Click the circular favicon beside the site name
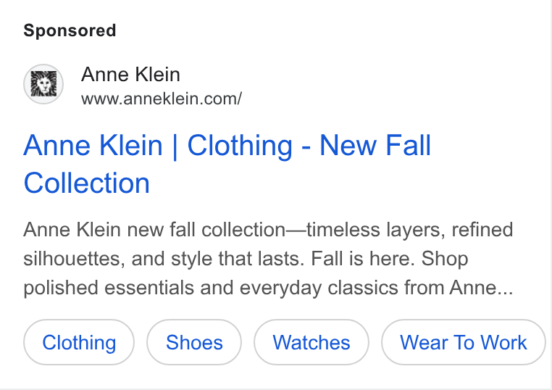Screen dimensions: 552x390 pyautogui.click(x=43, y=84)
